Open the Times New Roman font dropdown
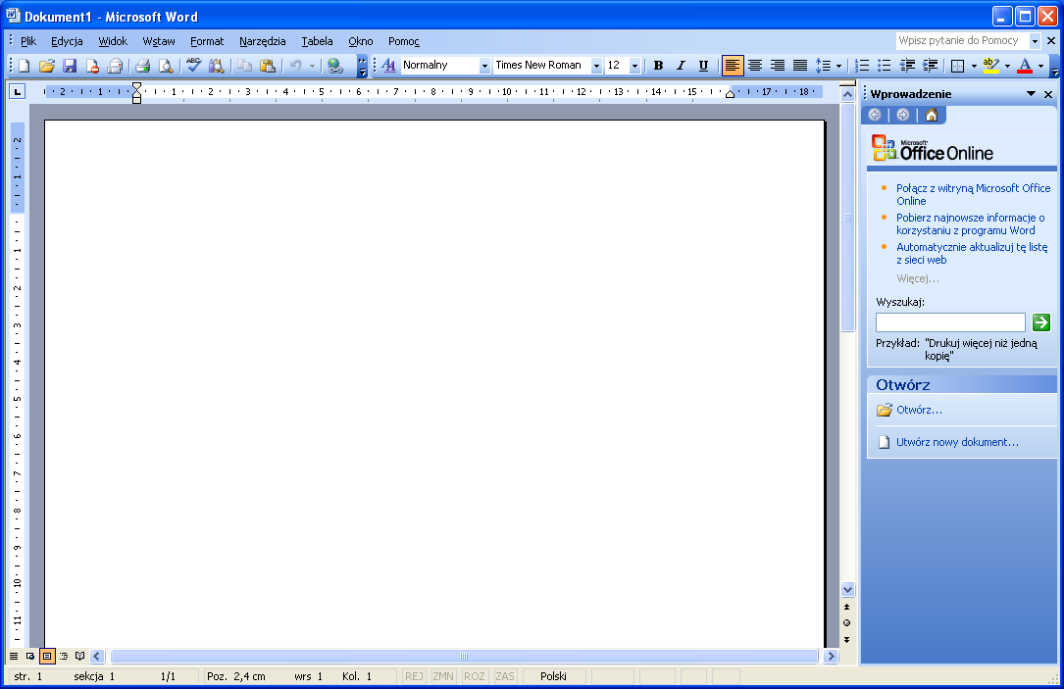The height and width of the screenshot is (689, 1064). (596, 66)
